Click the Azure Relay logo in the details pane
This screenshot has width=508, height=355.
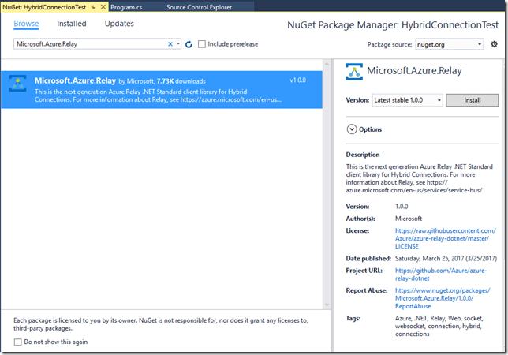pyautogui.click(x=355, y=73)
